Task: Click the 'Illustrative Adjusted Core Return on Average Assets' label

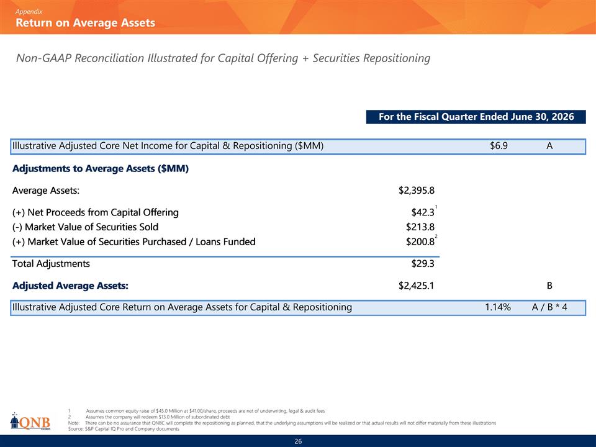Action: (182, 307)
